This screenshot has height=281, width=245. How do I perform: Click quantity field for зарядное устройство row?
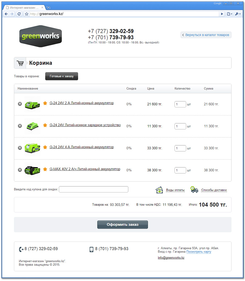click(x=180, y=126)
